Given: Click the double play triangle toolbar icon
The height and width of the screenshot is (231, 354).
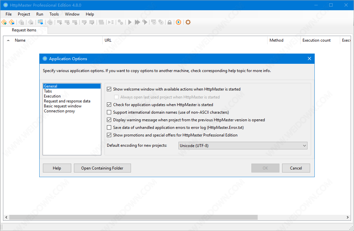Looking at the screenshot, I should point(137,22).
